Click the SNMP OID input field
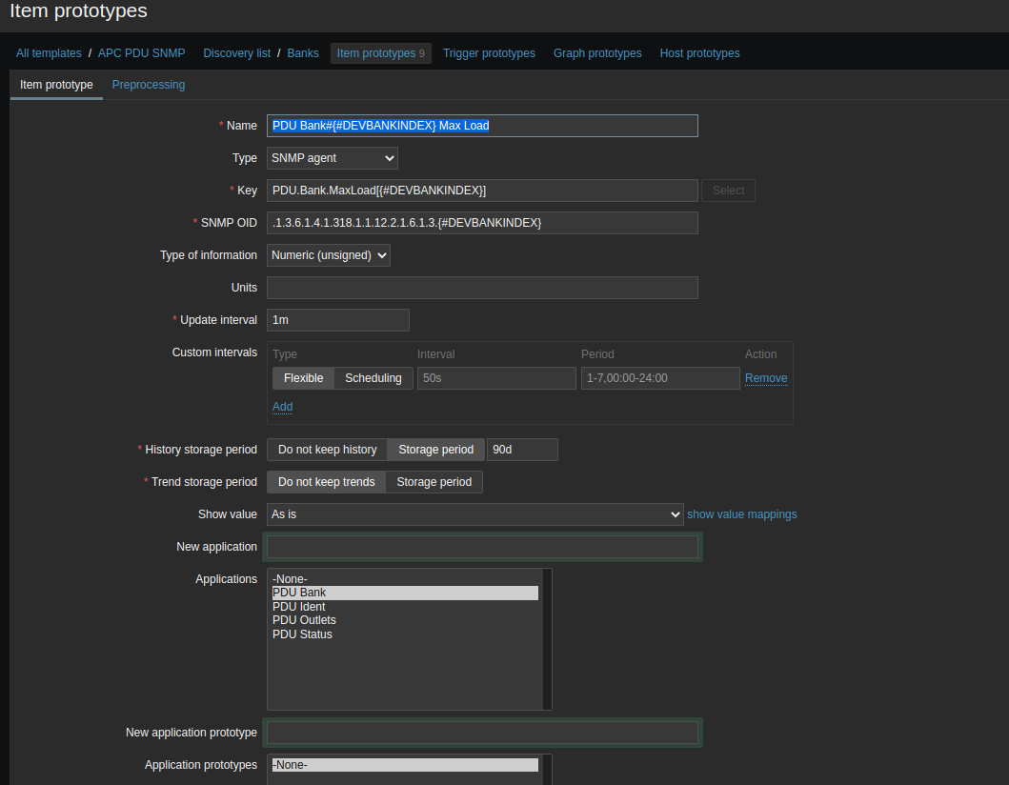Viewport: 1009px width, 785px height. [482, 223]
